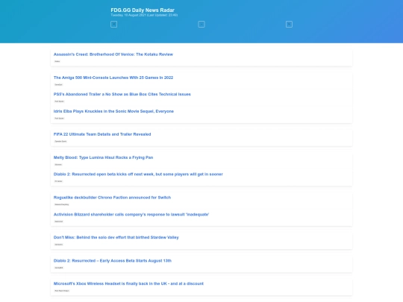Click the source tag under the Idris Elba headline
Viewport: 403px width, 302px height.
click(x=59, y=118)
